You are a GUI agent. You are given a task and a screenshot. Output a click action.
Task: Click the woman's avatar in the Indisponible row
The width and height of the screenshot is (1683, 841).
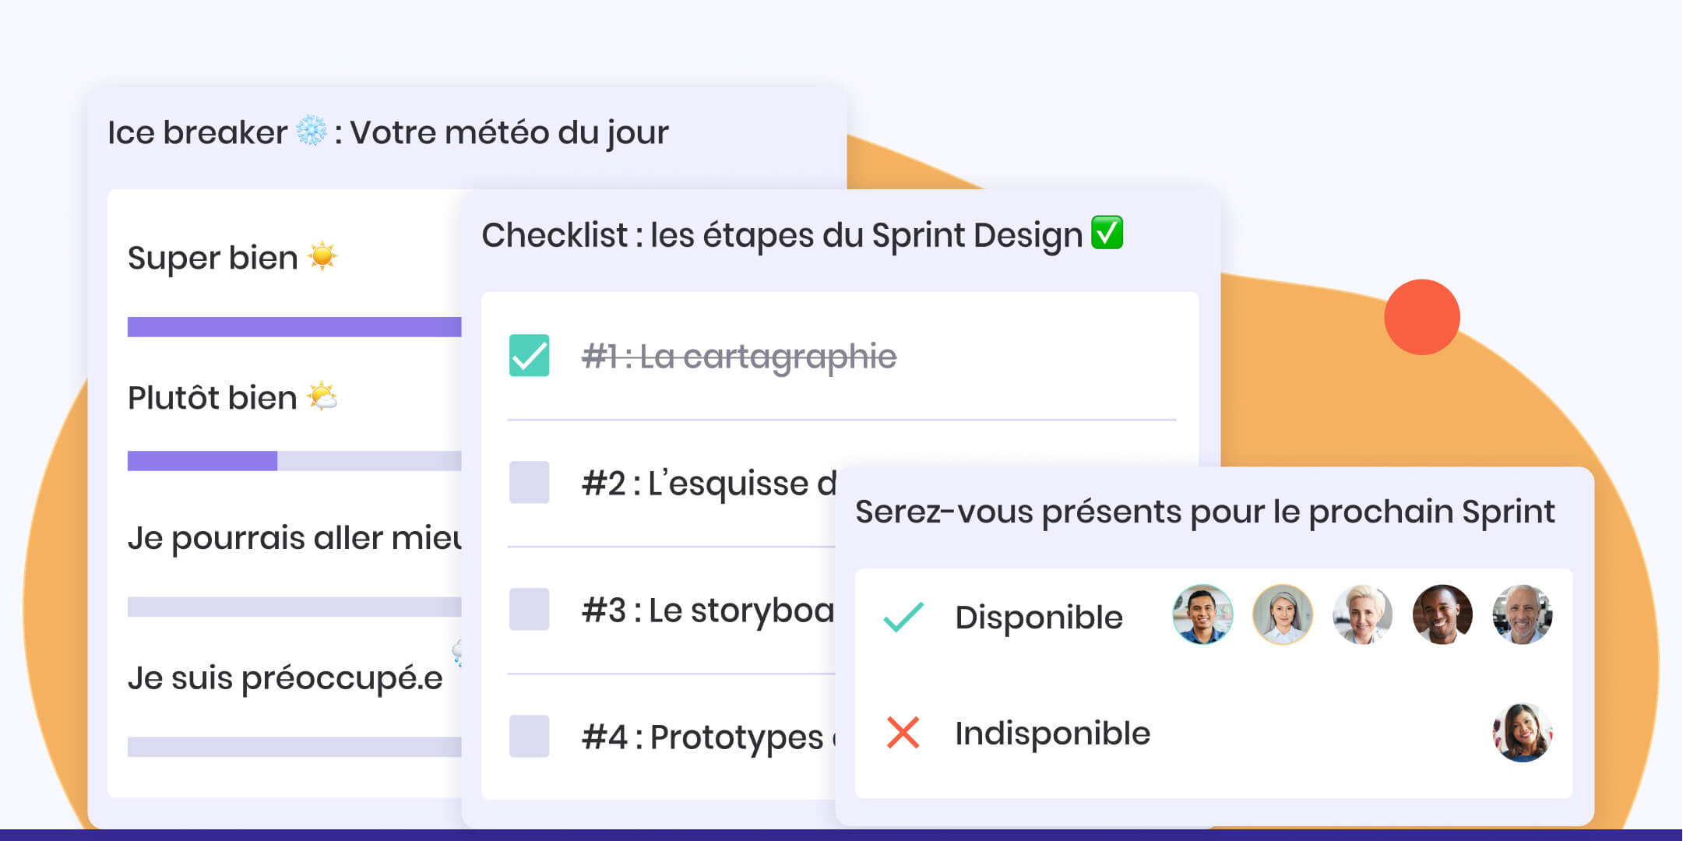[1522, 733]
